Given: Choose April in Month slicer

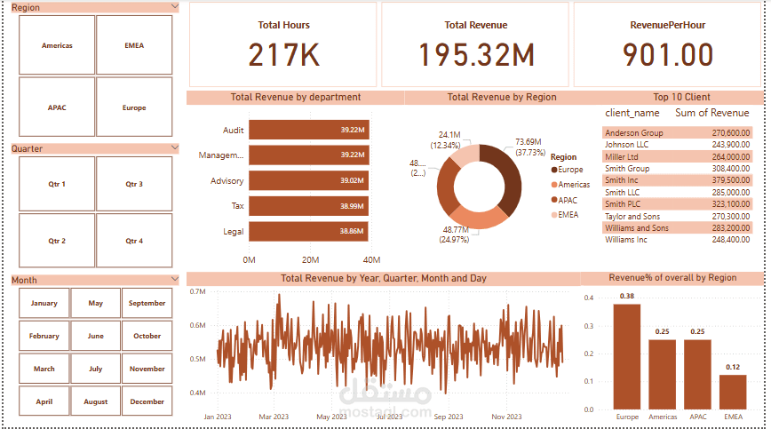Looking at the screenshot, I should point(44,401).
